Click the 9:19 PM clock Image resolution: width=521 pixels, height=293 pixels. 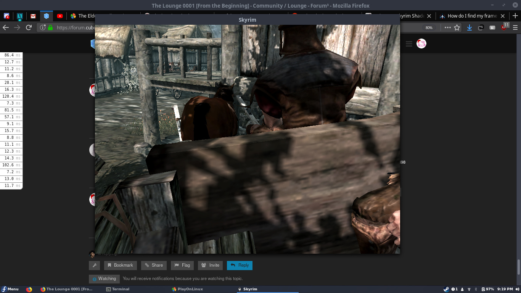(505, 289)
